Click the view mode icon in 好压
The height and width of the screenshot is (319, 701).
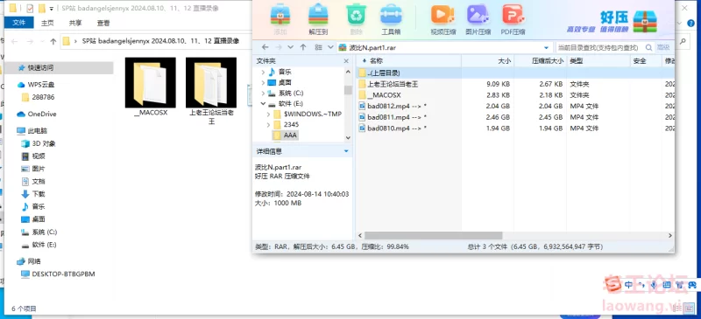click(x=319, y=47)
